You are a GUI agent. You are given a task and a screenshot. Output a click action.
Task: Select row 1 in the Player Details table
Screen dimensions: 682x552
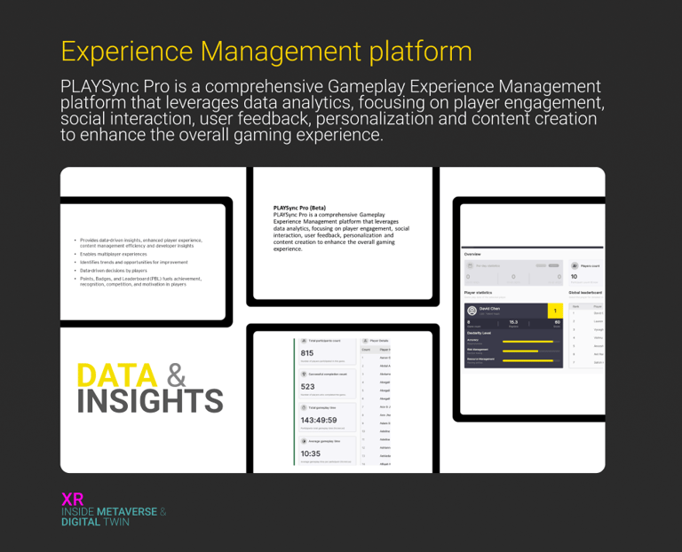click(376, 358)
